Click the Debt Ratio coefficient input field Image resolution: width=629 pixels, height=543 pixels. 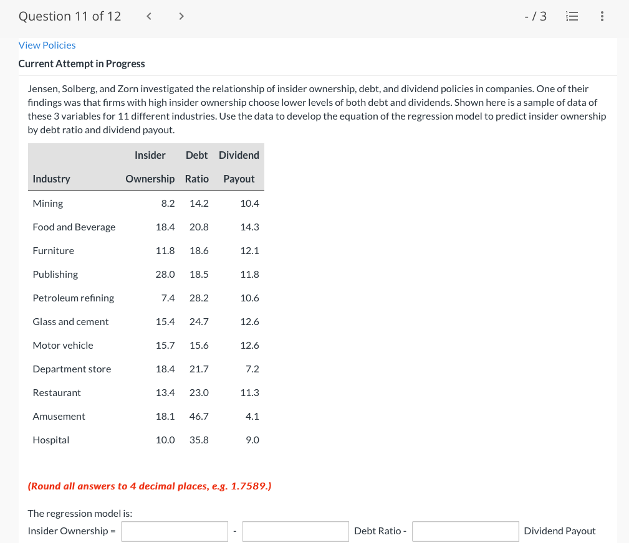pos(295,531)
